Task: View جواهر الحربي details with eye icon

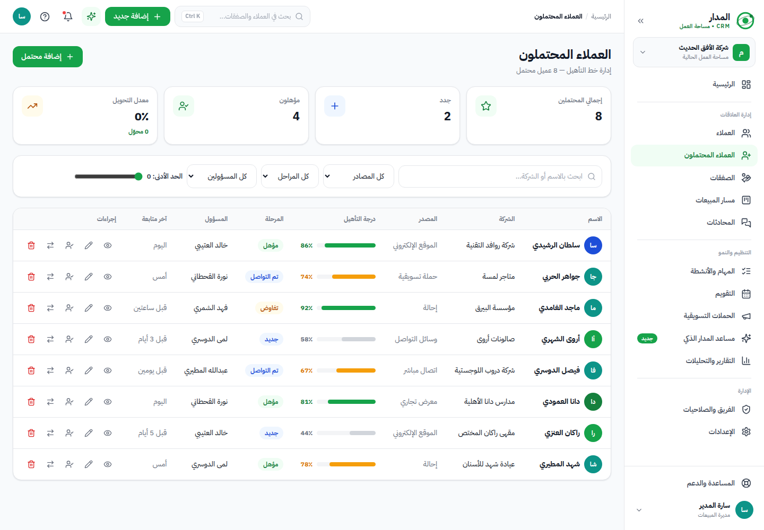Action: coord(108,277)
